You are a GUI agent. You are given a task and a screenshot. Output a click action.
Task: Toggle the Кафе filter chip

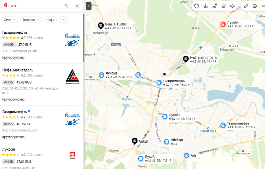[50, 20]
